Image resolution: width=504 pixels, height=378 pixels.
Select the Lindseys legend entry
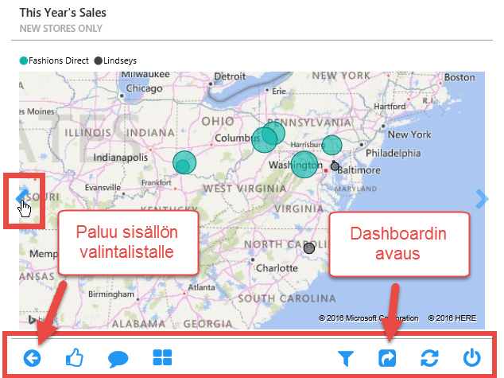(115, 60)
